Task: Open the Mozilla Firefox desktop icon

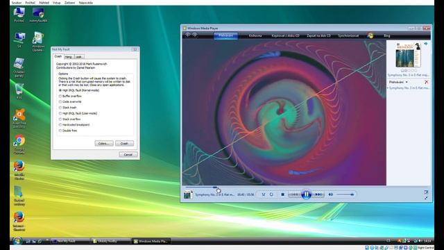Action: point(19,169)
